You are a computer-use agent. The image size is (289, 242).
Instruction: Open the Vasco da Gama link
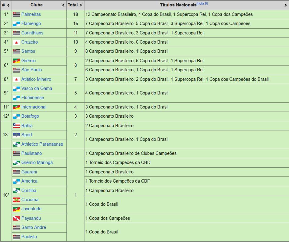pos(37,88)
